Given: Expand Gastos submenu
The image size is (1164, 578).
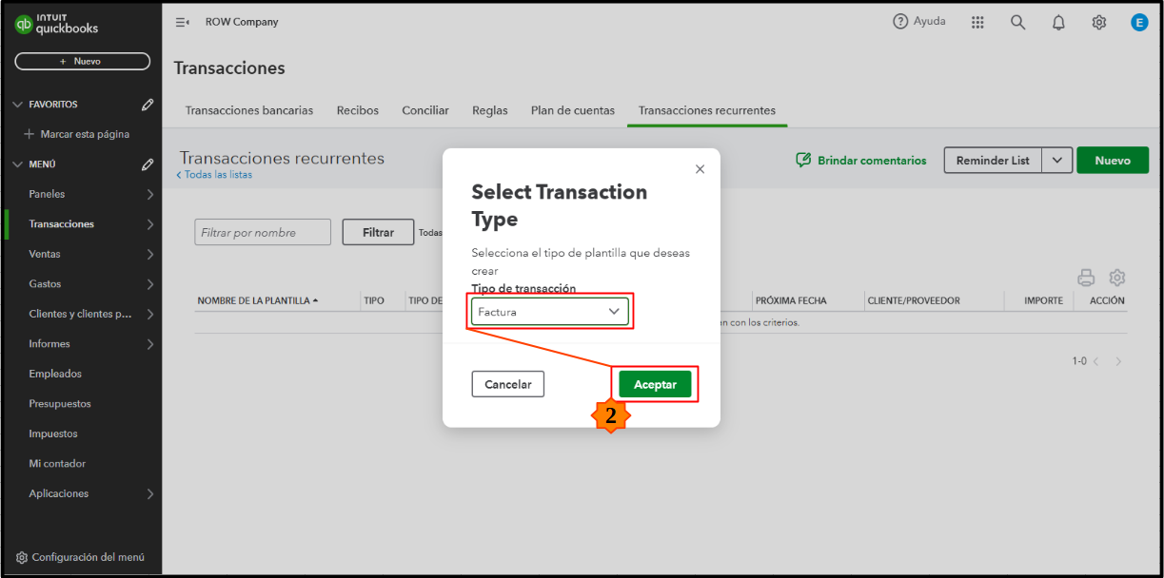Looking at the screenshot, I should [149, 284].
